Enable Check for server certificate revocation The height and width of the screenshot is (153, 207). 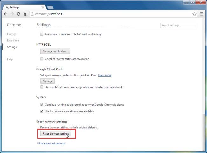42,59
